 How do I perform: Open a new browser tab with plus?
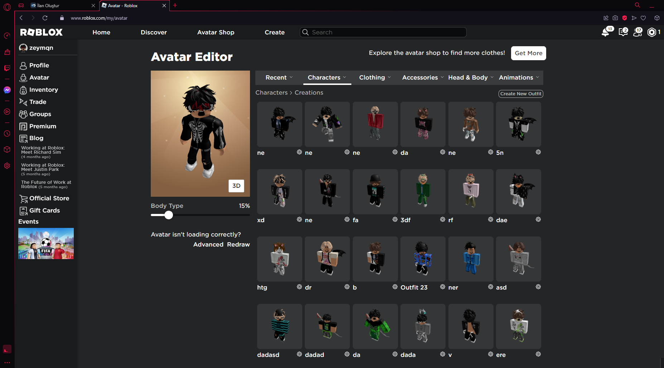pos(175,5)
